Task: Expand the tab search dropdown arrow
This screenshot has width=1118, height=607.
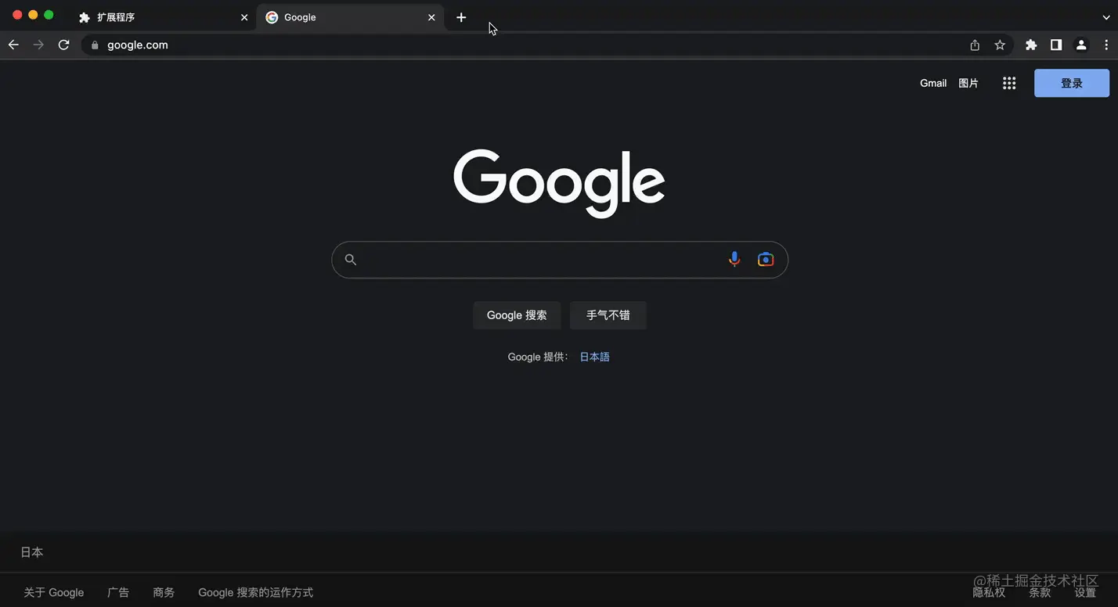Action: pos(1105,17)
